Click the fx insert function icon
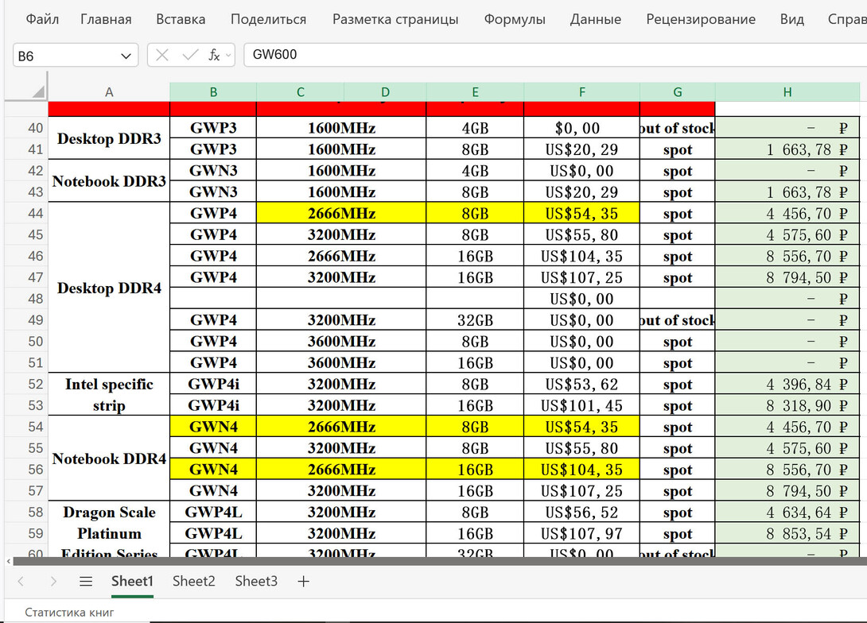 click(x=214, y=55)
